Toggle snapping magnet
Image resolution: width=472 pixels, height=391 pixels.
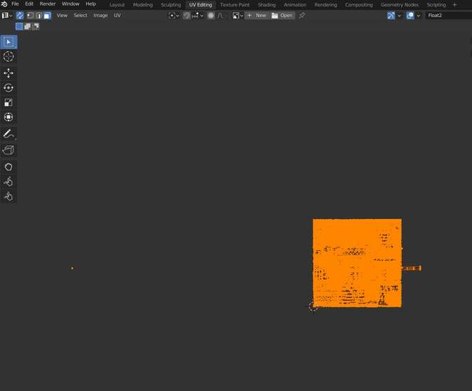click(187, 16)
